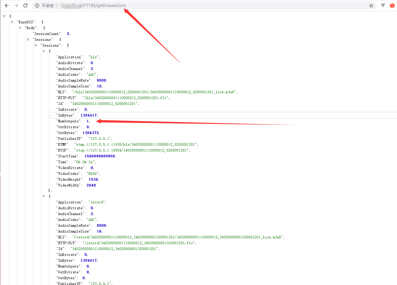This screenshot has width=397, height=285.
Task: Collapse the "Body" node
Action: tap(20, 28)
